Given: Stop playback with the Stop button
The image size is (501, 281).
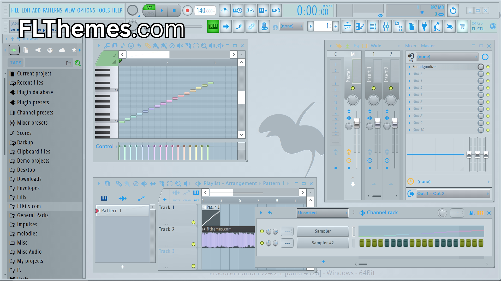Looking at the screenshot, I should [x=174, y=11].
